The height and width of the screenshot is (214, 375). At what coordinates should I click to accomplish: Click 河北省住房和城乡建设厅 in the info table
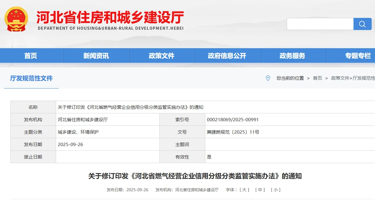(83, 120)
